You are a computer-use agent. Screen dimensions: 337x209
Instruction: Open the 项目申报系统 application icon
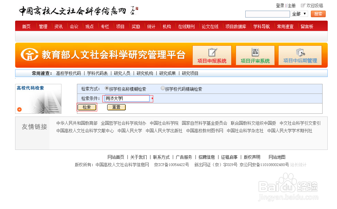212,55
